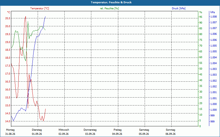Click the 0 tick on the humidity axis
This screenshot has height=137, width=220.
point(200,126)
